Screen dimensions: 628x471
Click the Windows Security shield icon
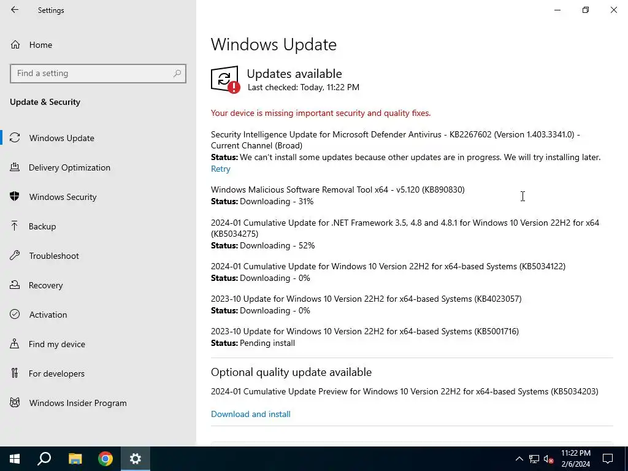(x=15, y=196)
